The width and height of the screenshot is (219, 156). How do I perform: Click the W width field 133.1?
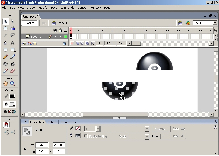point(42,145)
